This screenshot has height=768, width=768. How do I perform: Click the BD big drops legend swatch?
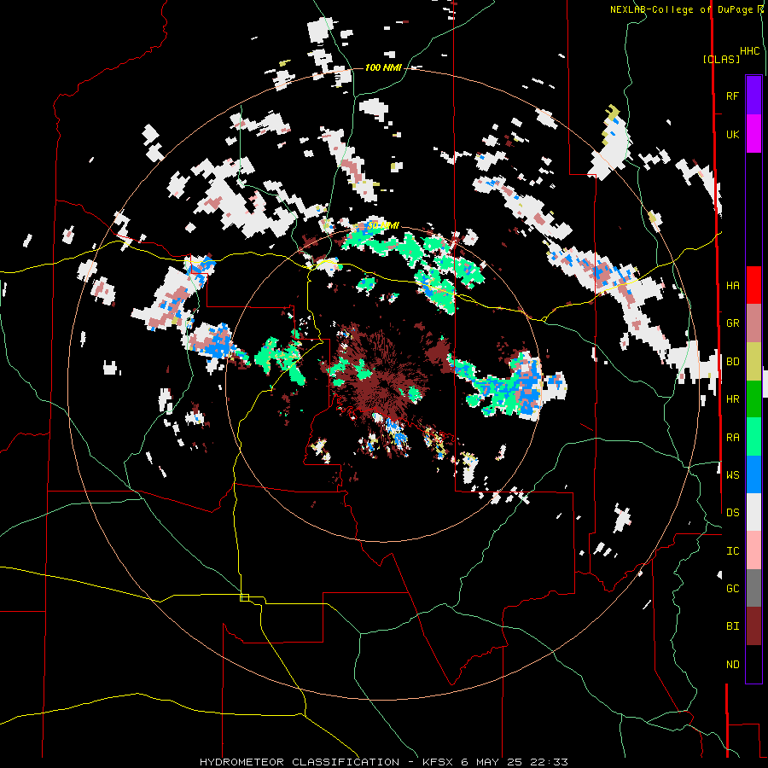pyautogui.click(x=753, y=361)
